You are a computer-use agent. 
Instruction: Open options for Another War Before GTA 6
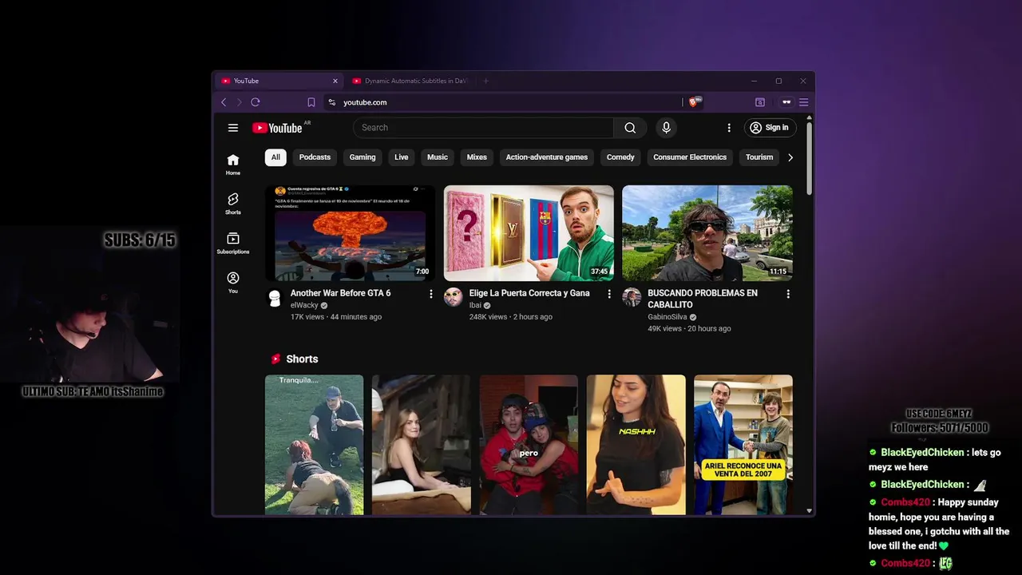coord(431,294)
